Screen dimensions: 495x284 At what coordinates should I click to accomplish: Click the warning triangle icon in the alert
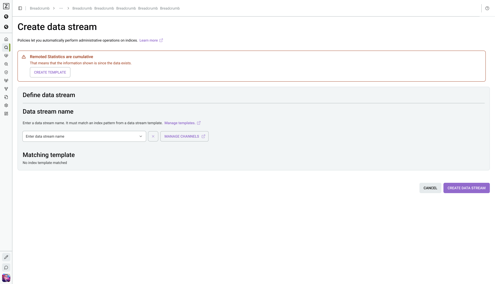[x=24, y=57]
